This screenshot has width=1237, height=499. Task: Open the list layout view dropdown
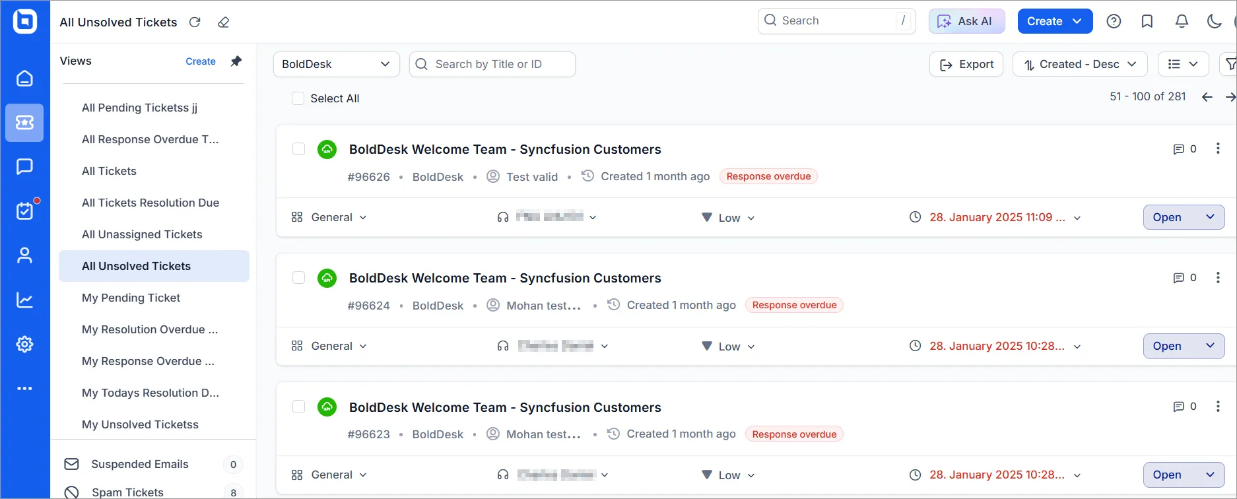(1183, 64)
